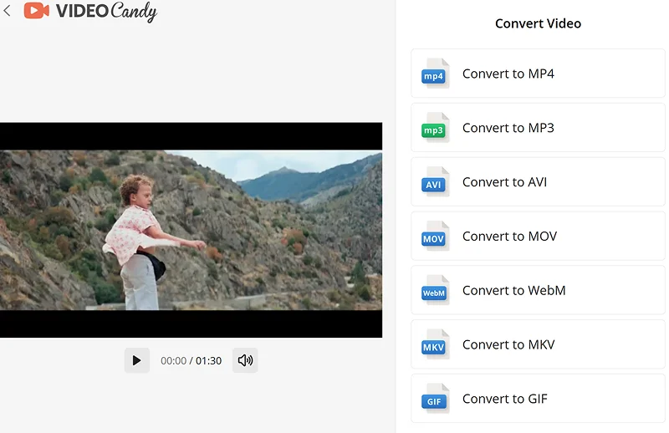The height and width of the screenshot is (433, 669).
Task: Click the WebM file format icon
Action: 435,290
